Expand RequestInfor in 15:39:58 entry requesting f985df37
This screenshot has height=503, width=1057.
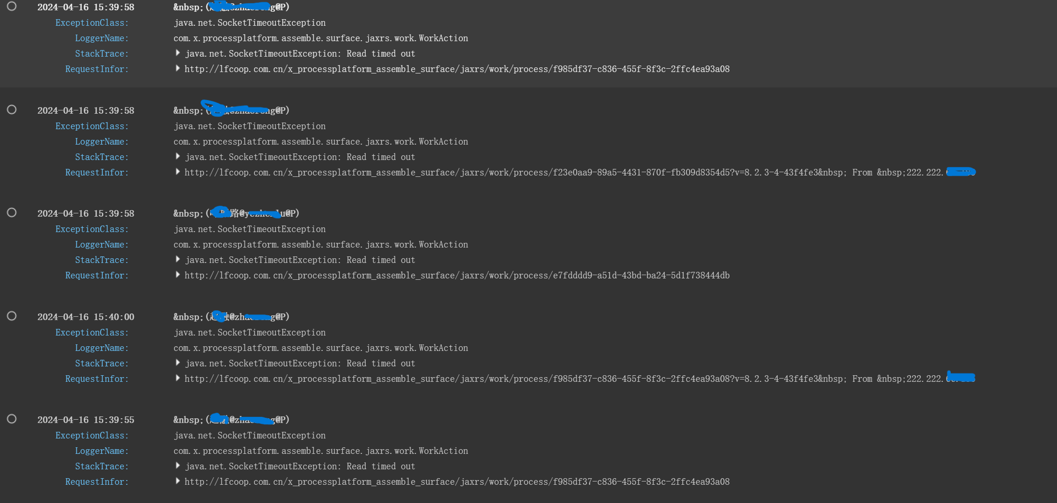click(x=178, y=68)
